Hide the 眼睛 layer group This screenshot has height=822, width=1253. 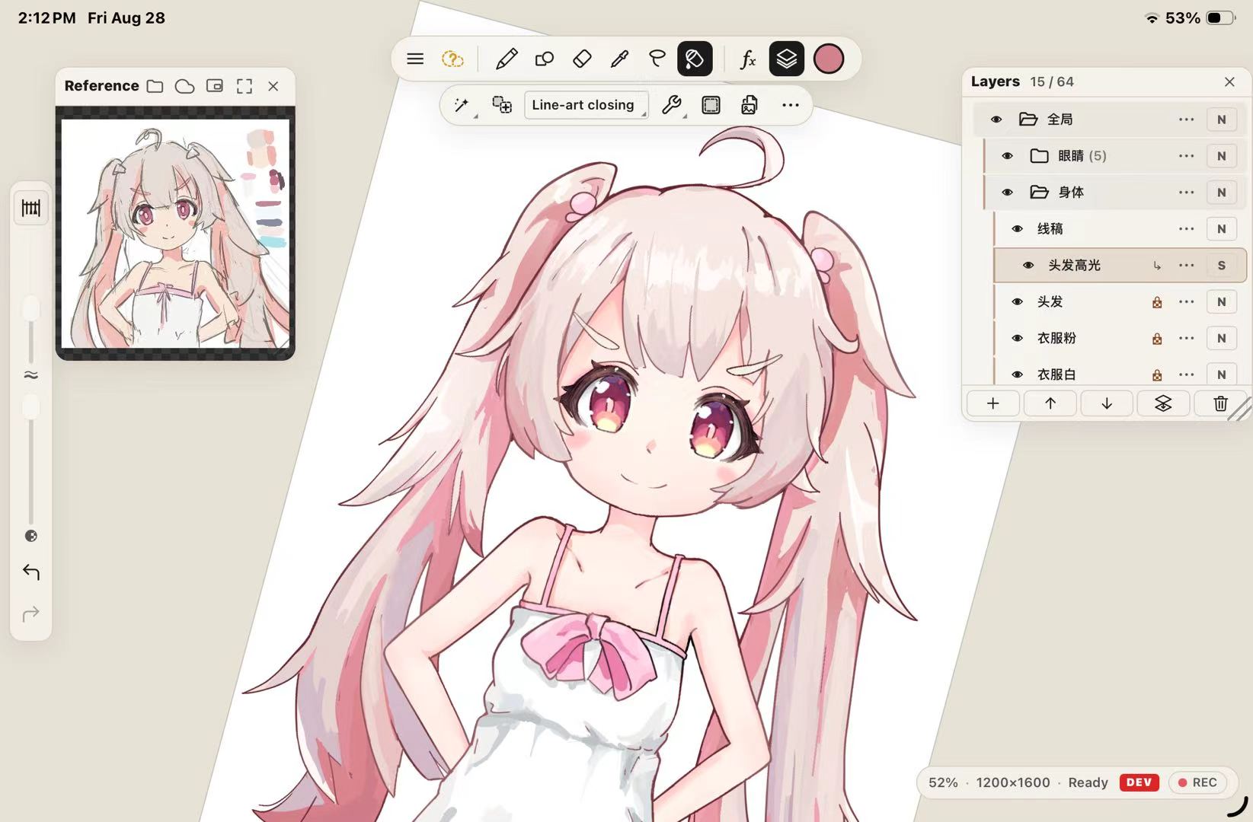coord(1007,156)
